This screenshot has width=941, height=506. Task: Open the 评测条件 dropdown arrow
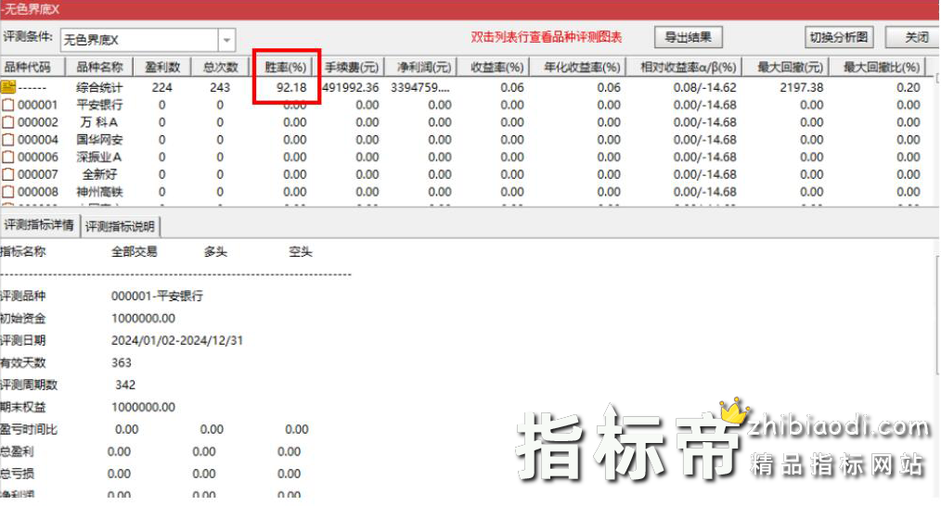[x=226, y=40]
